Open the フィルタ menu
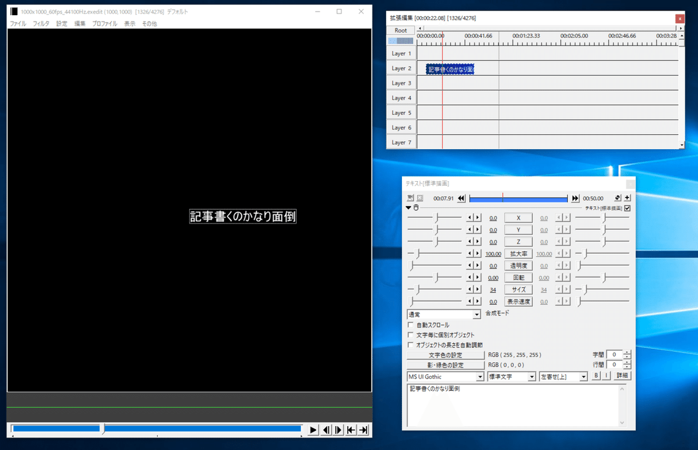 41,24
